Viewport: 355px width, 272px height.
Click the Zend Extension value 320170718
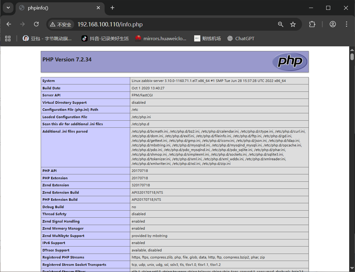click(x=141, y=185)
